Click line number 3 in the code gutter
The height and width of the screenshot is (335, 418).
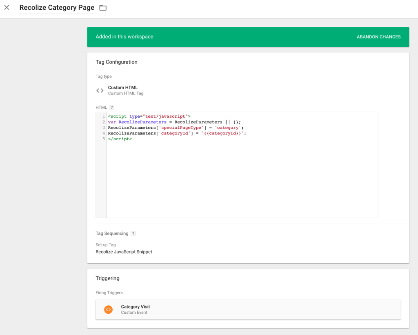(x=102, y=128)
